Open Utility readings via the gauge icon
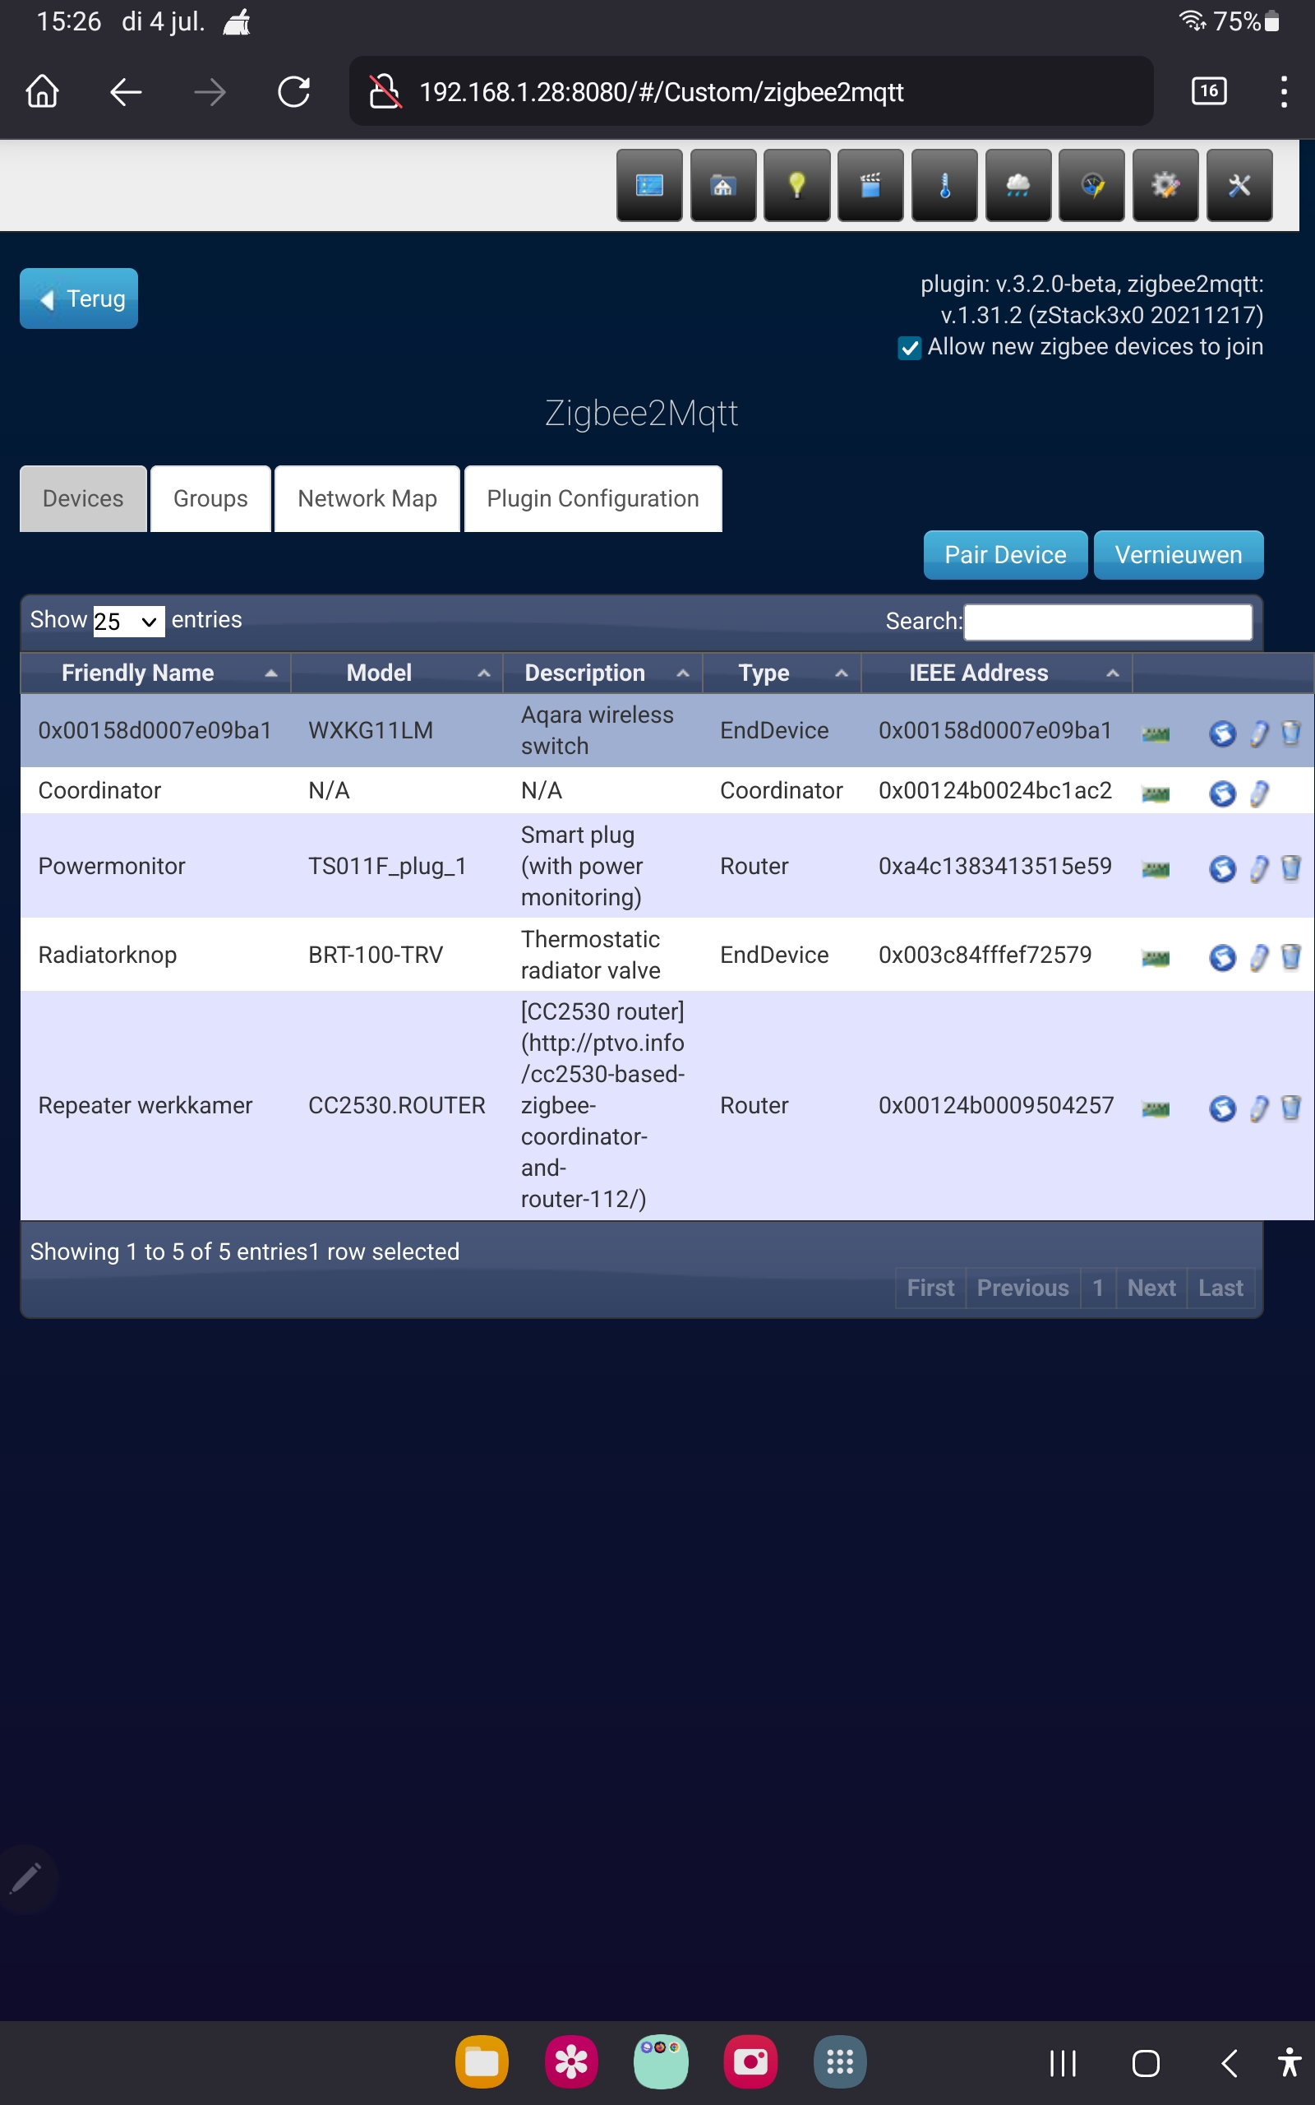 pos(1091,184)
